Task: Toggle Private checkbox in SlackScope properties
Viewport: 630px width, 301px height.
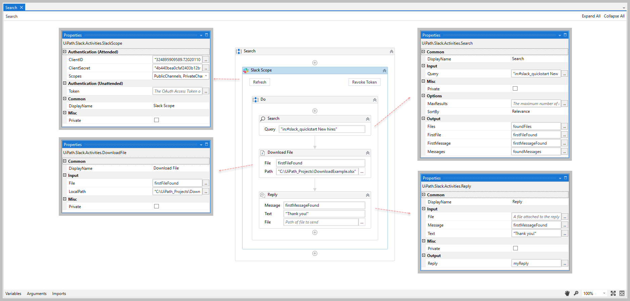Action: coord(156,120)
